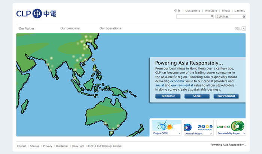The image size is (262, 154).
Task: Go to the Investors link
Action: click(x=211, y=11)
